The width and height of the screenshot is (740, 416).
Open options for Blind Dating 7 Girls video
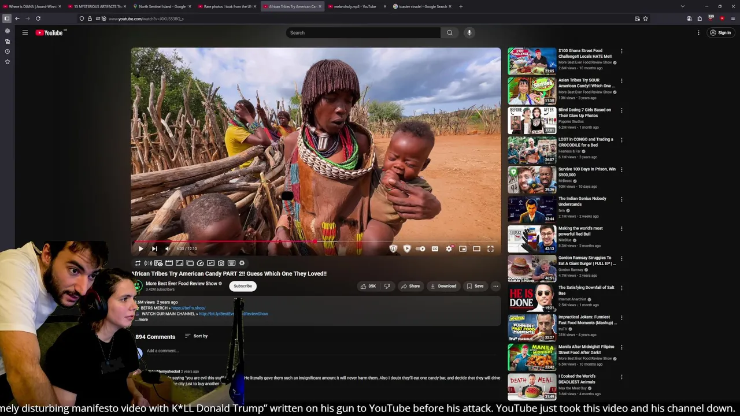click(621, 110)
